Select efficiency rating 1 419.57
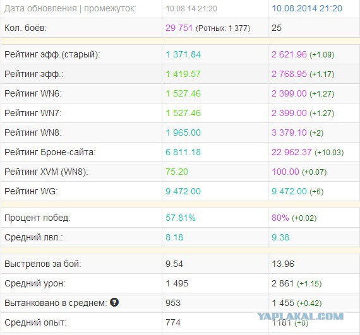Viewport: 360px width, 335px height. point(183,74)
